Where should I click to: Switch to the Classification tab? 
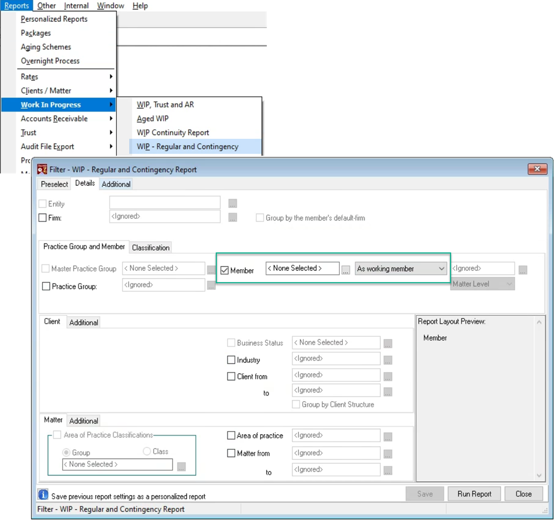point(151,247)
